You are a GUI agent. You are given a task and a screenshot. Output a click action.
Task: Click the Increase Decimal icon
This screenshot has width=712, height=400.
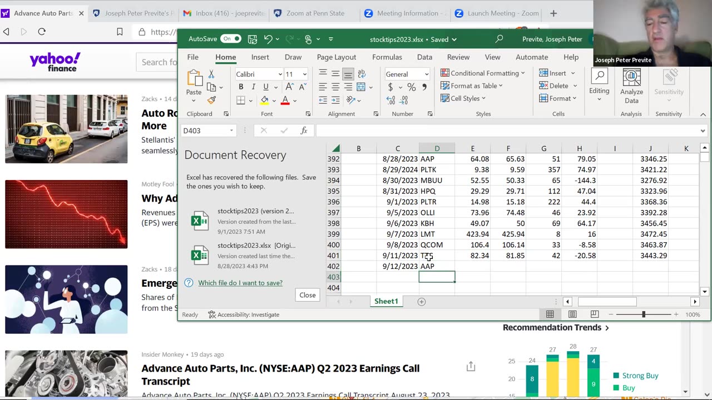pyautogui.click(x=390, y=100)
